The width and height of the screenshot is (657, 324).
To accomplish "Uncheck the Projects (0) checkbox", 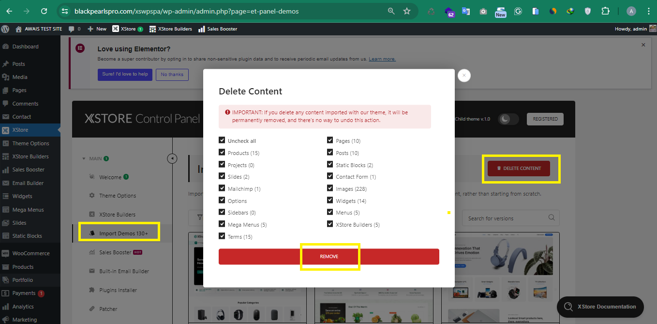I will 222,165.
